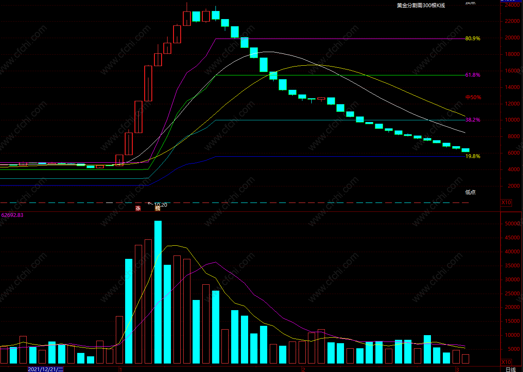Screen dimensions: 523x372
Task: Click the 涨 marker icon below the chart
Action: 138,208
